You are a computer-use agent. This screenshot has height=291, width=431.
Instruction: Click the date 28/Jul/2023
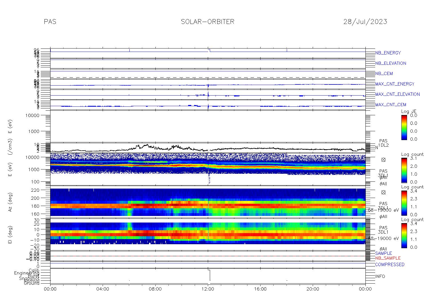point(365,22)
